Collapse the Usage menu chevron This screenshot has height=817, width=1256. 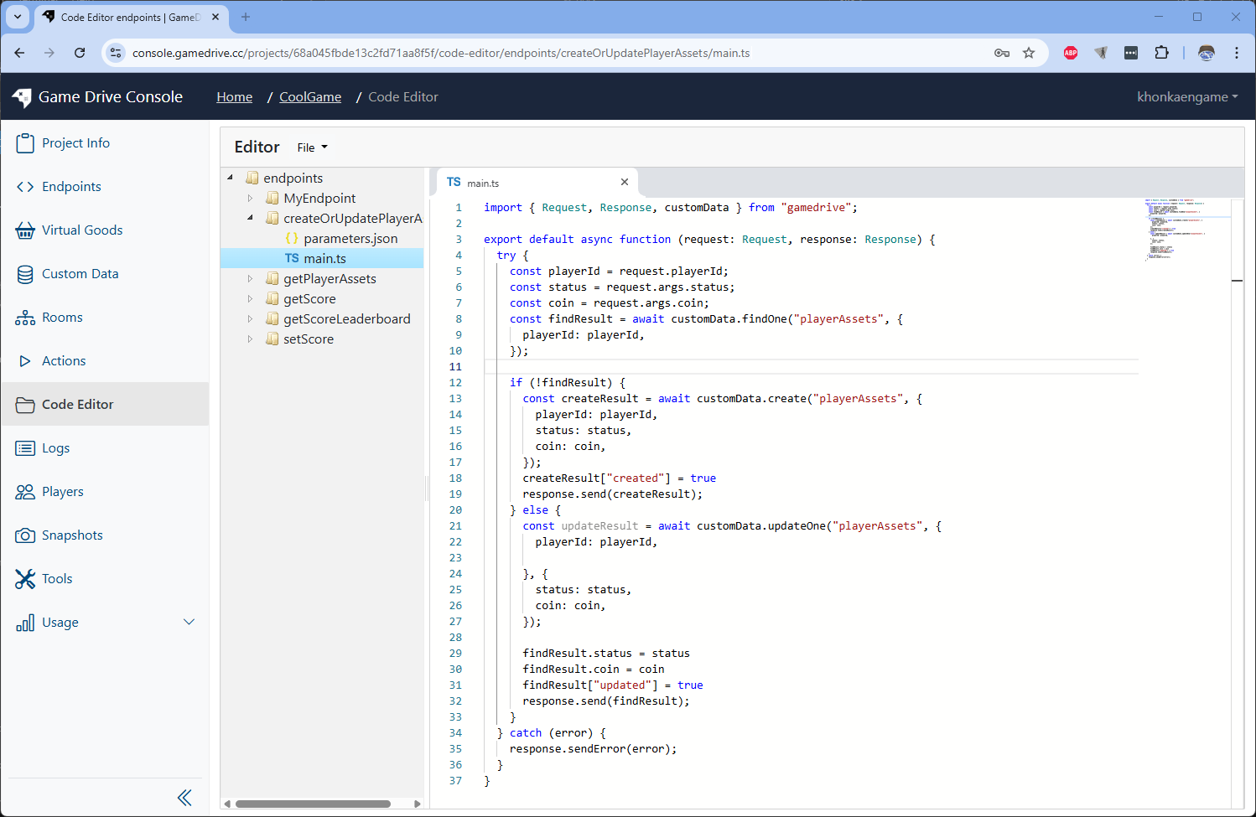(x=189, y=622)
